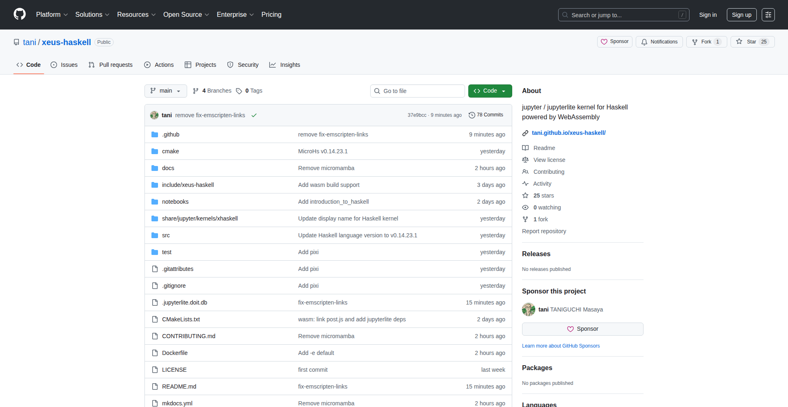
Task: Click the Sponsor heart button in header
Action: [x=614, y=42]
